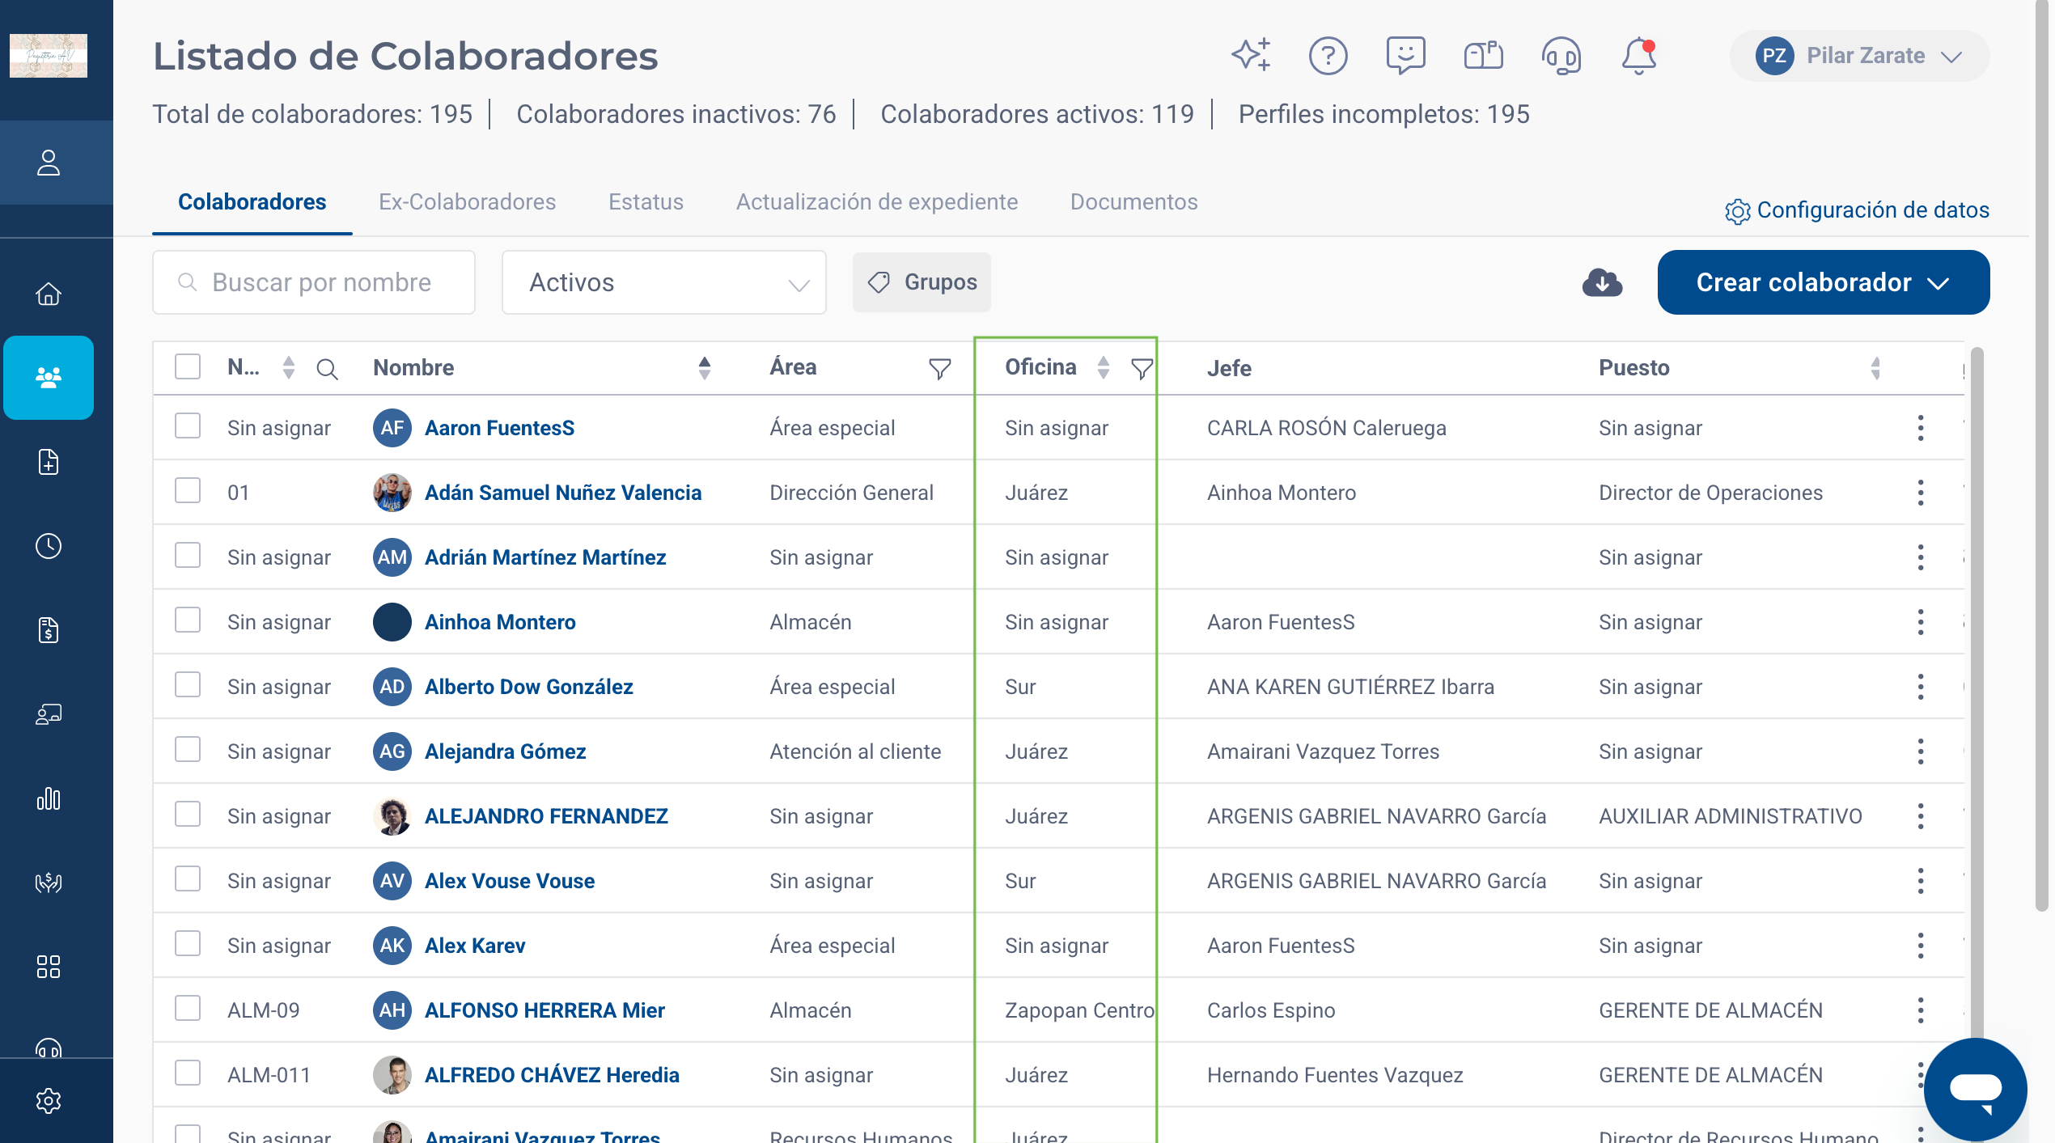
Task: Expand the Pilar Zarate user menu
Action: [1858, 56]
